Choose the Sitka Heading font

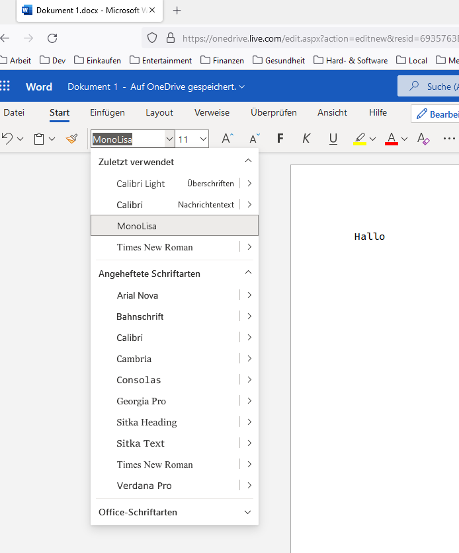tap(165, 422)
